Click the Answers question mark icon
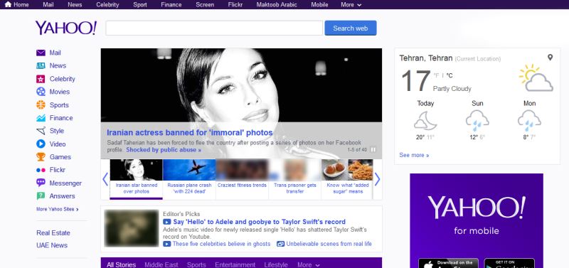 41,195
